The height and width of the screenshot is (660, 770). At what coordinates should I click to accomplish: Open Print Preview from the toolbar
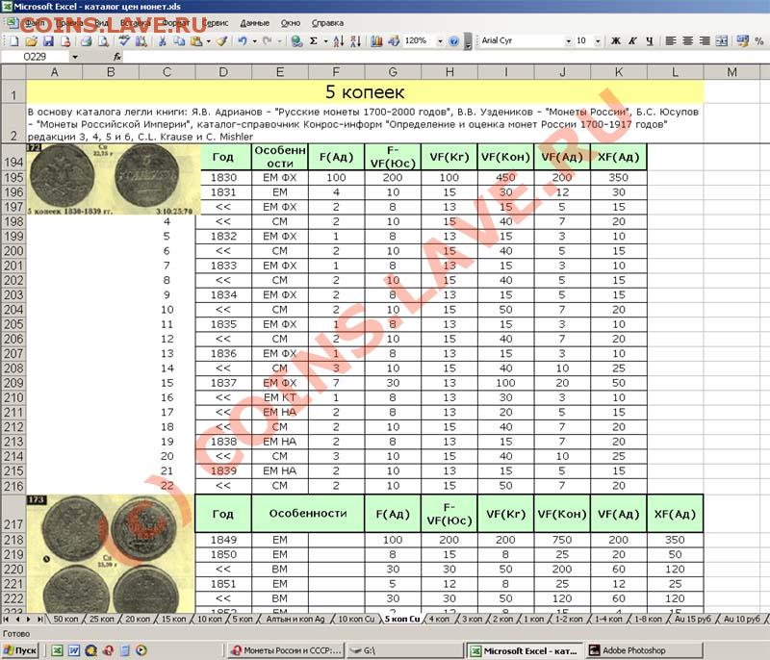coord(103,41)
